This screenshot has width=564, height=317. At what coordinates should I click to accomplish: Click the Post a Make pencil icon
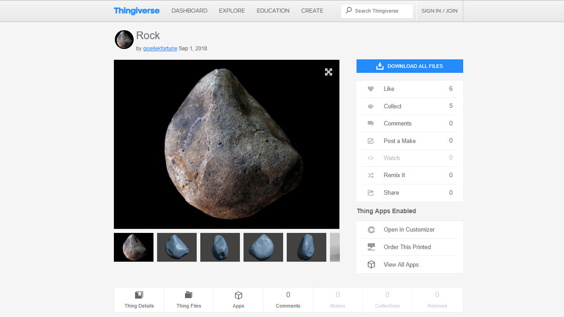pyautogui.click(x=371, y=141)
